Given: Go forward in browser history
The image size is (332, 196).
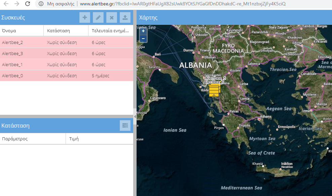Looking at the screenshot, I should (x=17, y=4).
